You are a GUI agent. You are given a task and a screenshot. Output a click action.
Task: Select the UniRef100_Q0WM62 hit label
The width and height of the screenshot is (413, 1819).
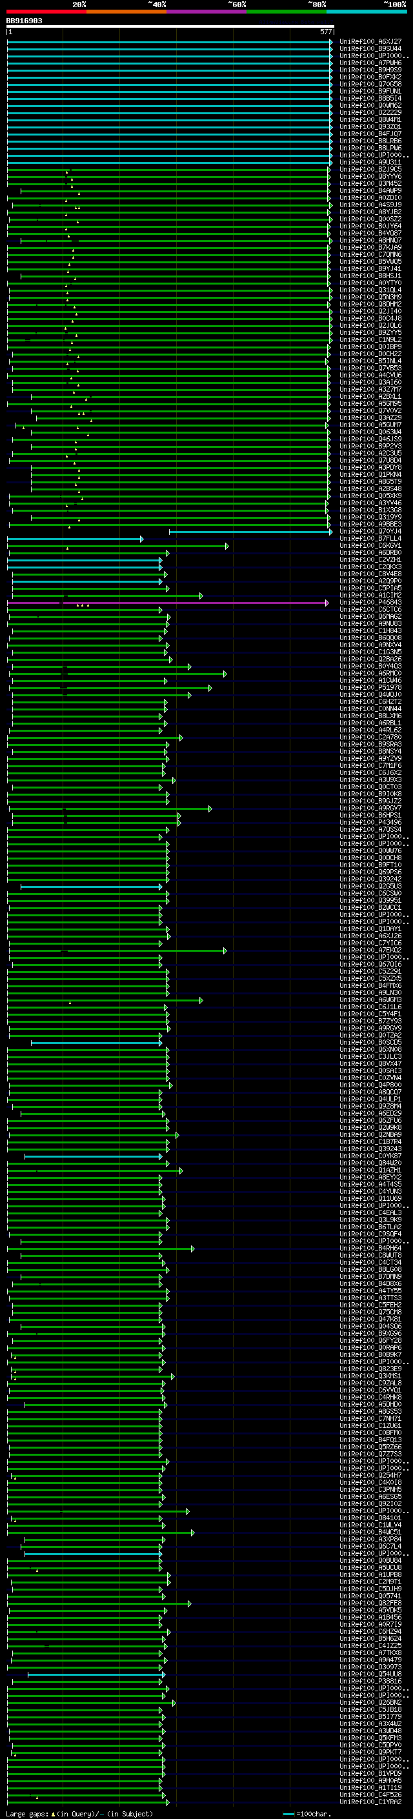pos(370,105)
